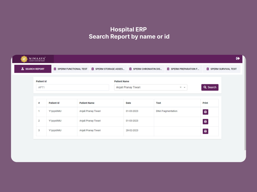Print report in row number 2
This screenshot has height=192, width=257.
tap(205, 122)
